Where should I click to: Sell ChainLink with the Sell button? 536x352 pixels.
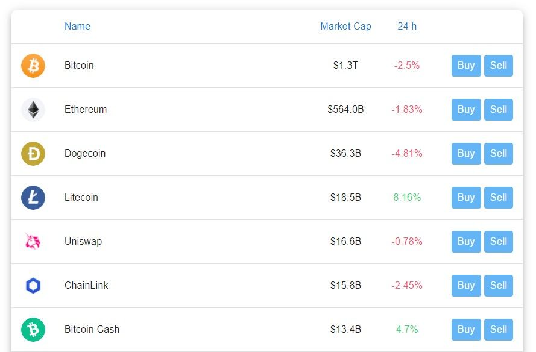(x=499, y=286)
